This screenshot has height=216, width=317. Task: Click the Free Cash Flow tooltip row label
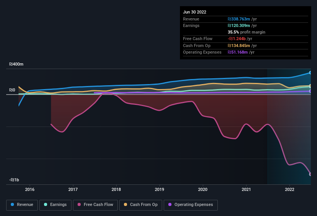[x=198, y=39]
